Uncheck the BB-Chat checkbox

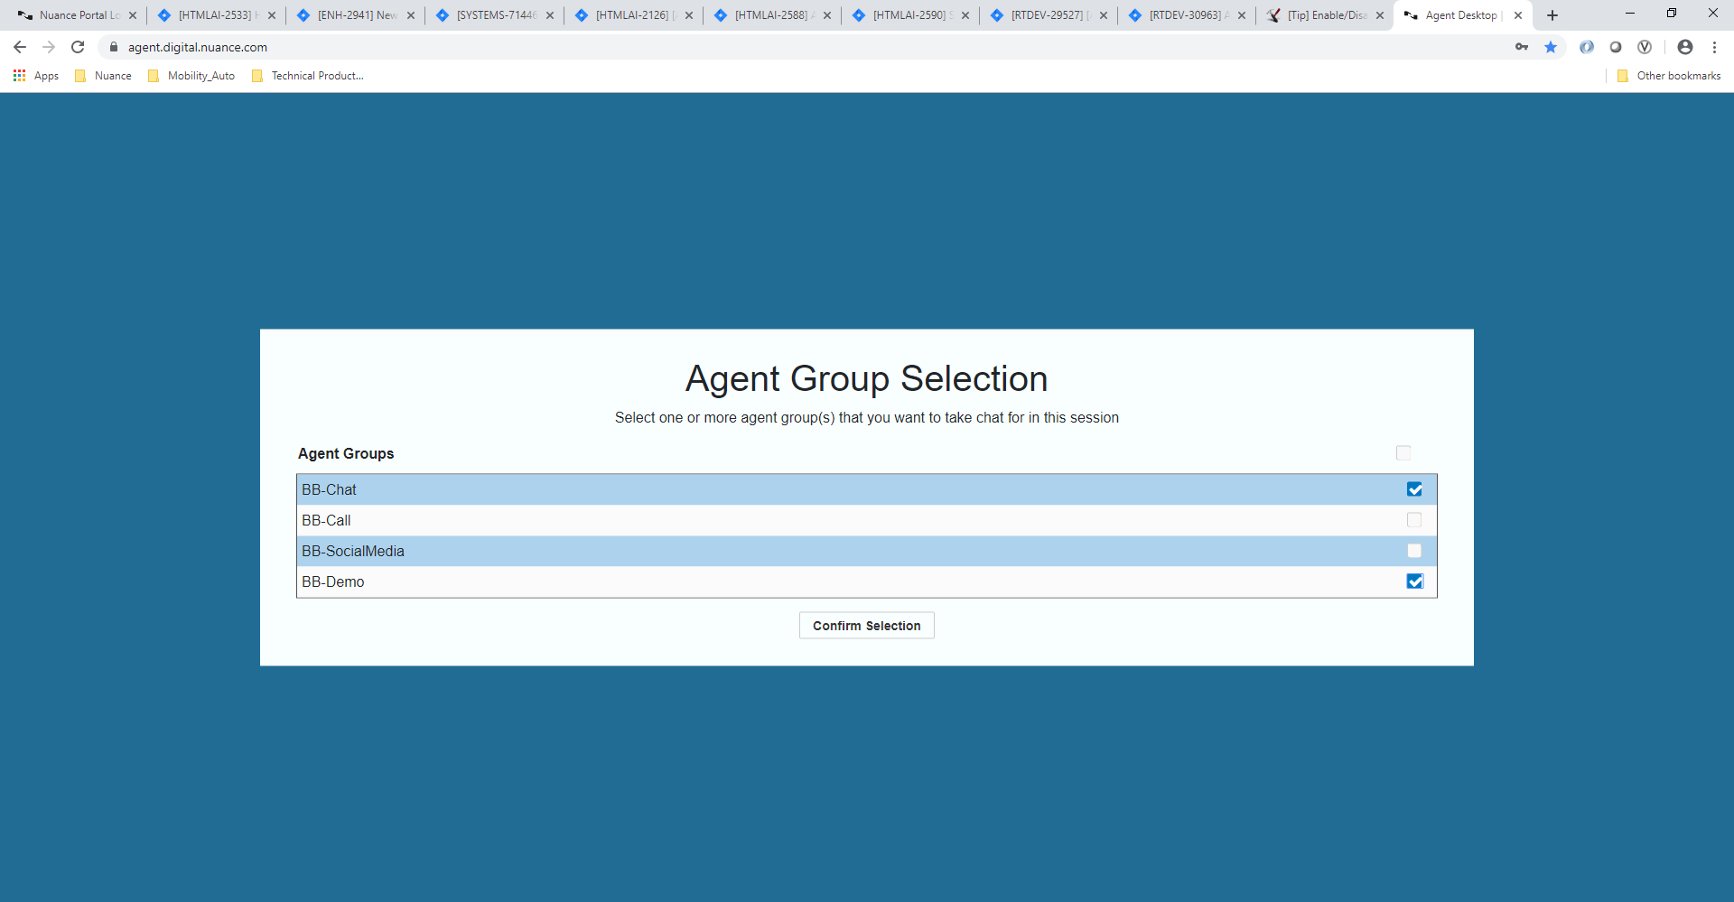(x=1413, y=488)
